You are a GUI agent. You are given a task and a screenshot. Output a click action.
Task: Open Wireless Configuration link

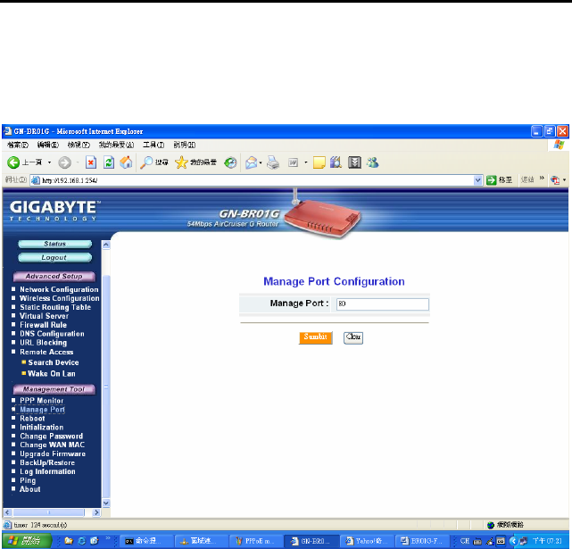click(x=60, y=298)
